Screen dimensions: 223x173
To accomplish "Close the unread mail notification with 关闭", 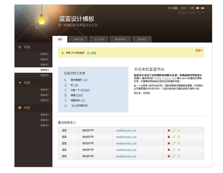I will [198, 50].
